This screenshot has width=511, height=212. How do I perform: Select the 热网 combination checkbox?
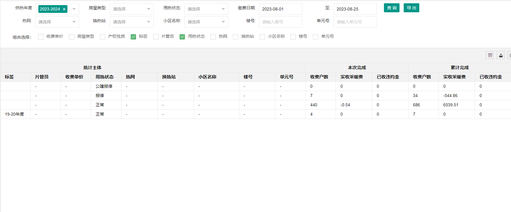[x=213, y=37]
